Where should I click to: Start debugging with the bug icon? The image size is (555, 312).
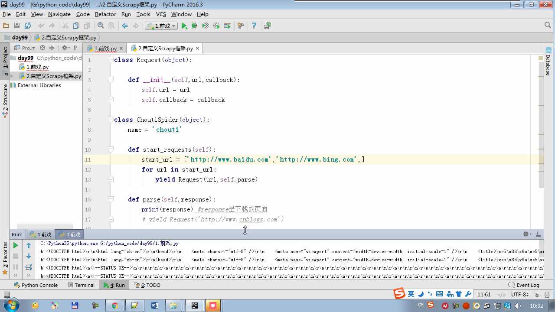195,26
